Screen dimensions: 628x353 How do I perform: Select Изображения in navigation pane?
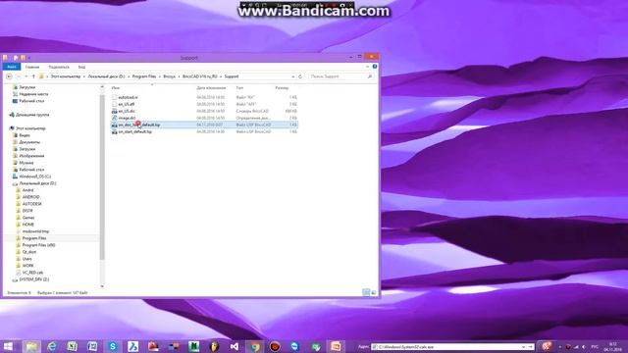click(31, 156)
